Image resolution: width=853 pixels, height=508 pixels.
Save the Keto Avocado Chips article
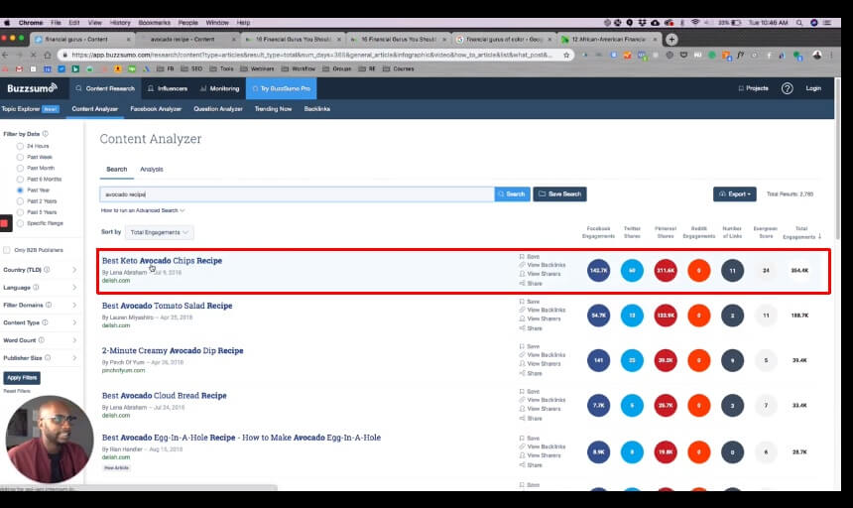(x=530, y=256)
